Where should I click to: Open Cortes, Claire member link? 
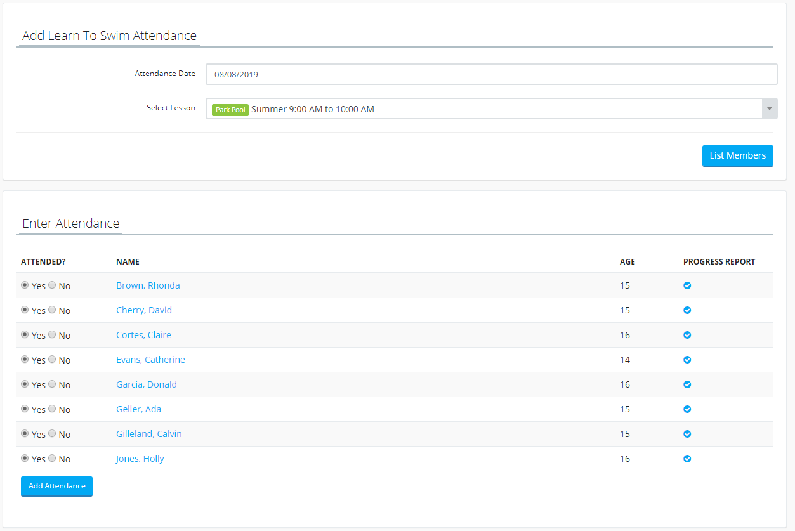point(143,335)
